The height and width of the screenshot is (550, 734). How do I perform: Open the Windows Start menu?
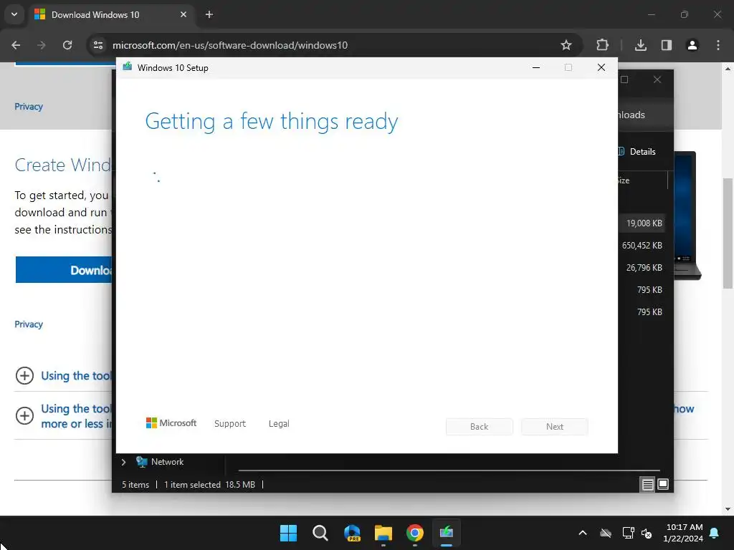tap(288, 533)
